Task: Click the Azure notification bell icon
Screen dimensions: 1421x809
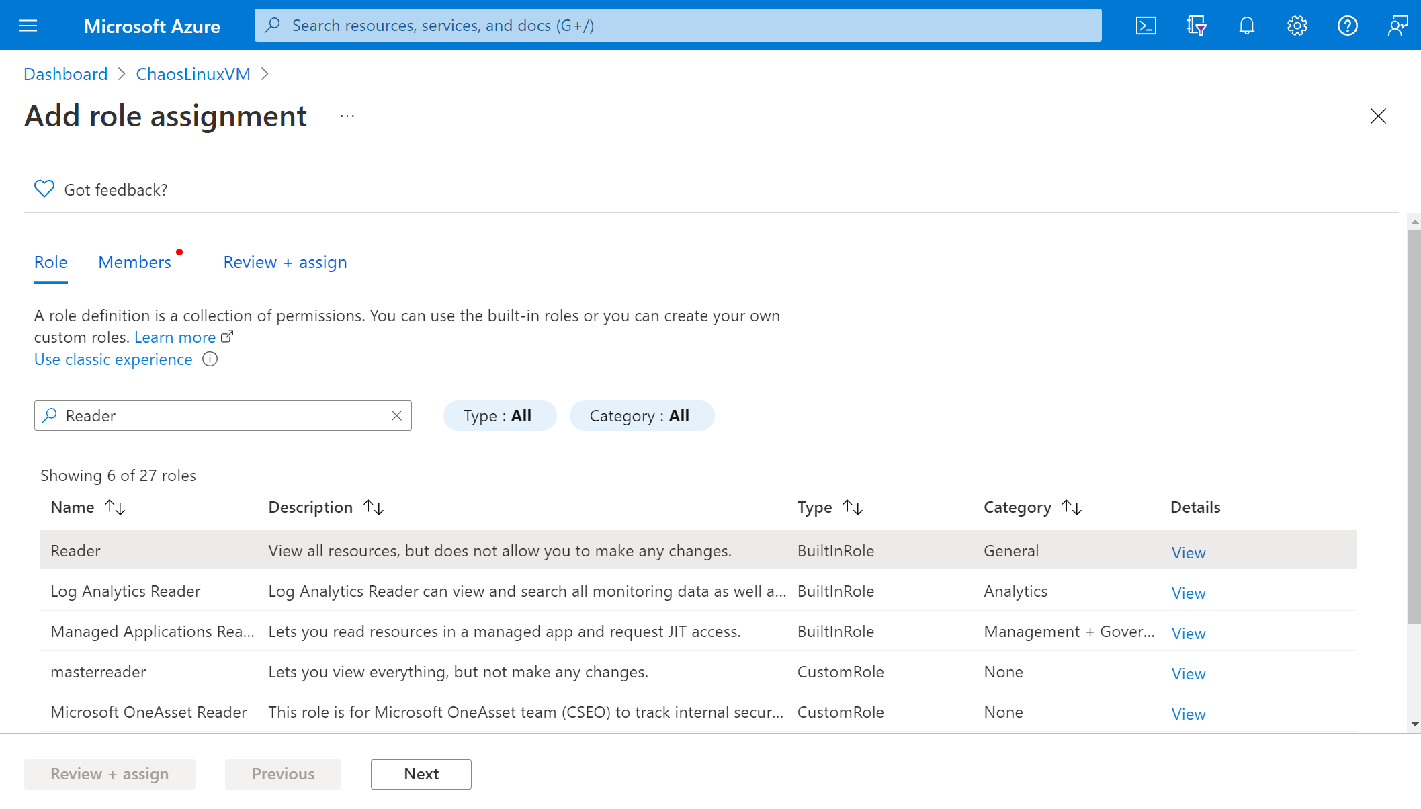Action: [x=1247, y=26]
